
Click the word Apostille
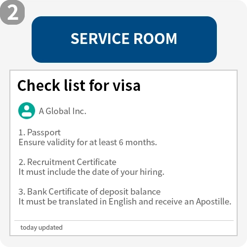(213, 202)
